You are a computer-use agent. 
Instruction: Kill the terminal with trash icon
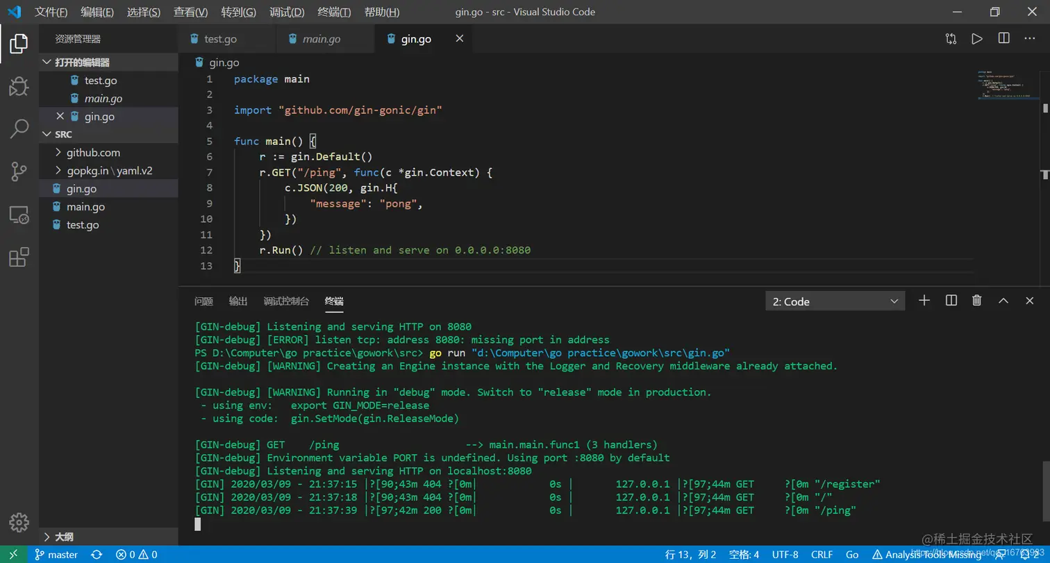977,301
